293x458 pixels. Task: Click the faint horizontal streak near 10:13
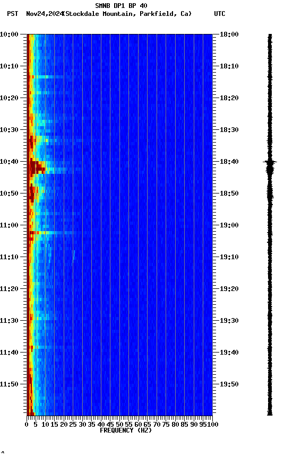click(x=47, y=77)
